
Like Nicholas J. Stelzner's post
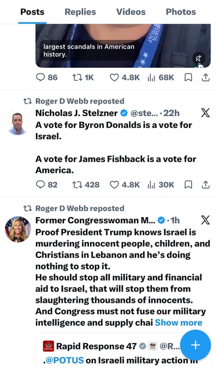(125, 184)
